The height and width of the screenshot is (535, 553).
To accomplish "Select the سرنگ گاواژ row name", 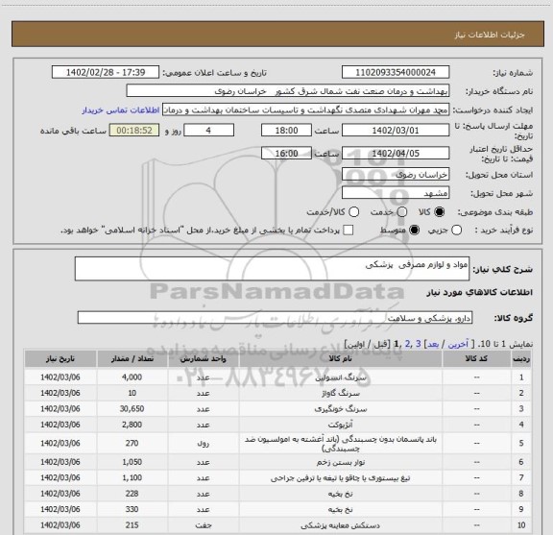I will [340, 393].
